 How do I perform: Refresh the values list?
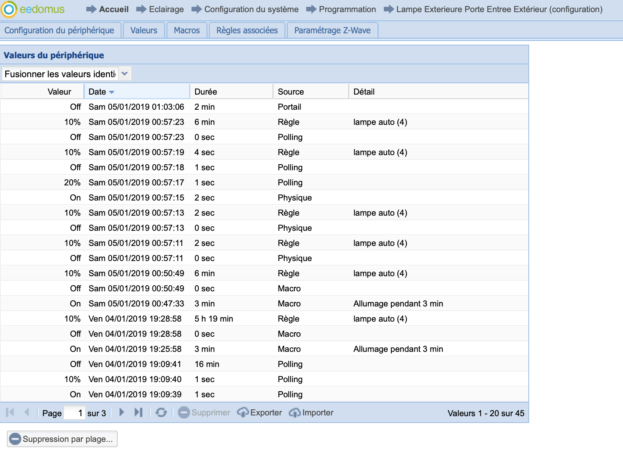coord(161,412)
